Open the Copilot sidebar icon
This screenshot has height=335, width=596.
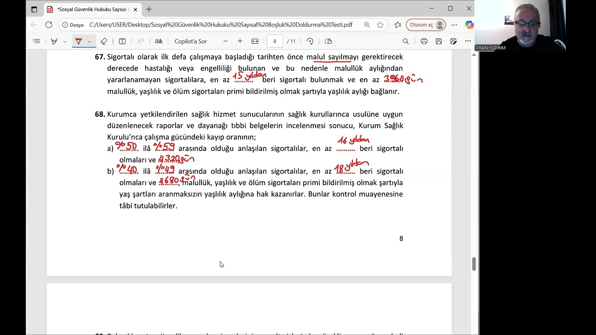469,25
